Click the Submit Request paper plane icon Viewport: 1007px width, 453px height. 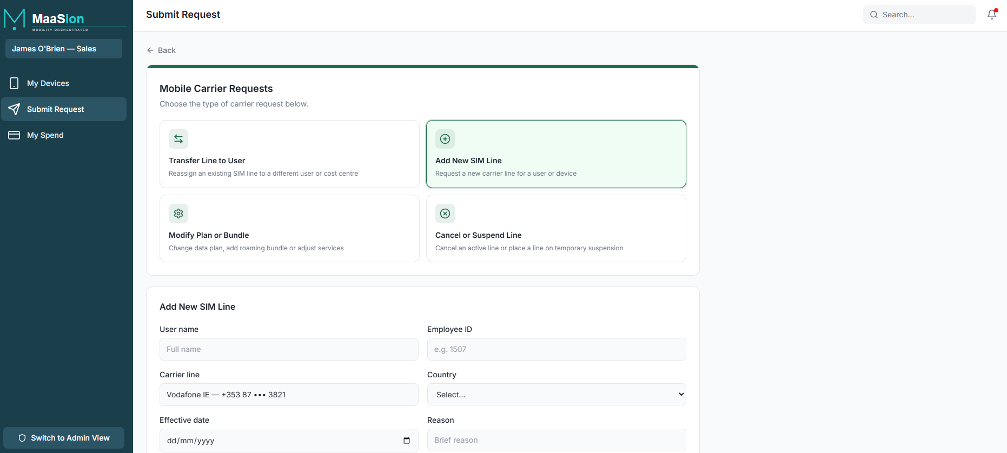tap(14, 109)
